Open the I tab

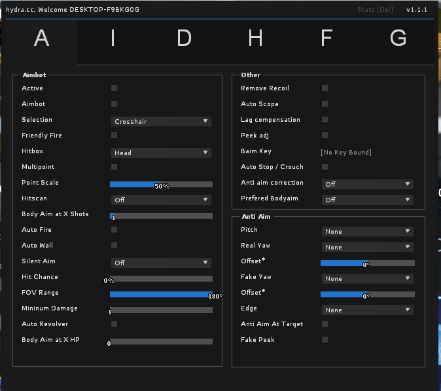(113, 39)
